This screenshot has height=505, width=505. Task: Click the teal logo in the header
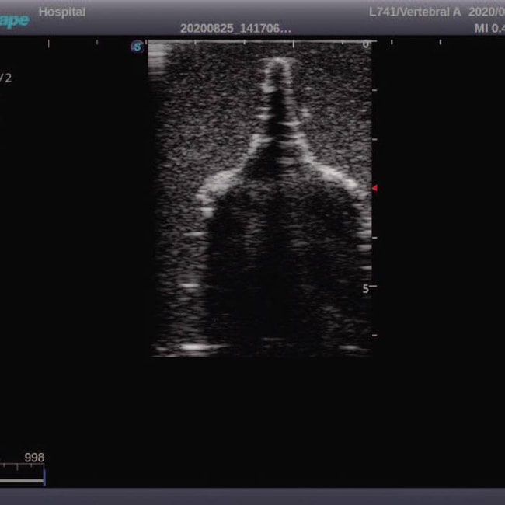[14, 19]
